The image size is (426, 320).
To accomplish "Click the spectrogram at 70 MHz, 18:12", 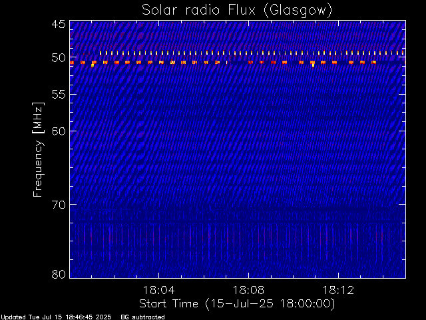I will click(338, 204).
